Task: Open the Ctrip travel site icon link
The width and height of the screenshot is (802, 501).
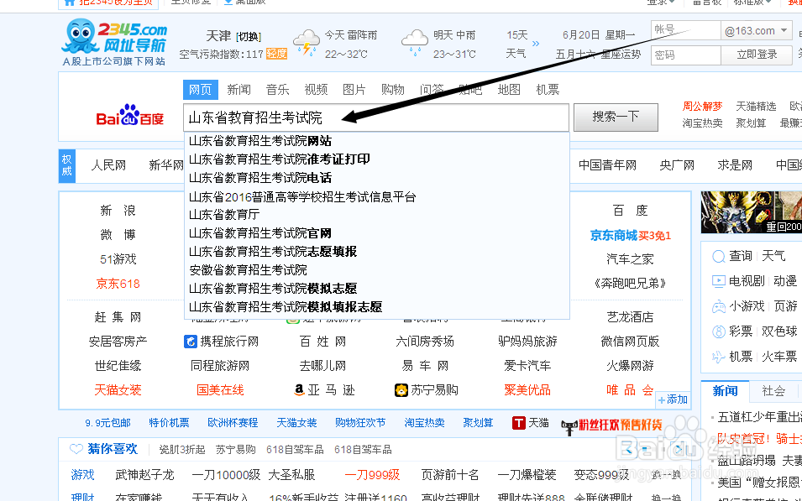Action: click(x=191, y=341)
